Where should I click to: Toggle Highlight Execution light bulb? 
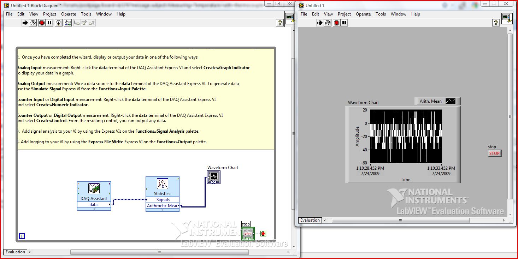click(59, 23)
